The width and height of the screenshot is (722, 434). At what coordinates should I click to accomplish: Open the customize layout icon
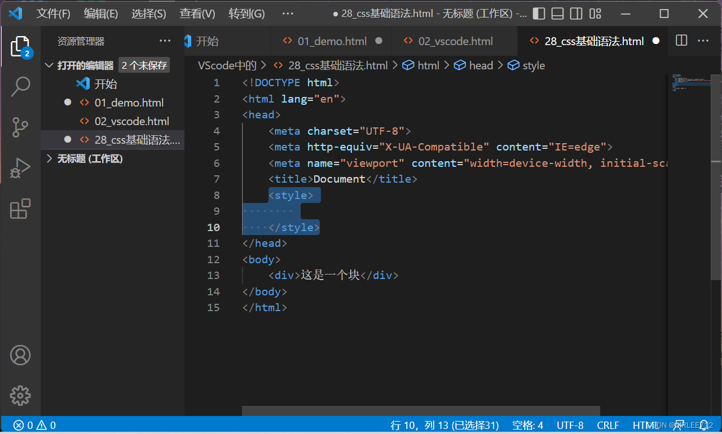(x=595, y=14)
